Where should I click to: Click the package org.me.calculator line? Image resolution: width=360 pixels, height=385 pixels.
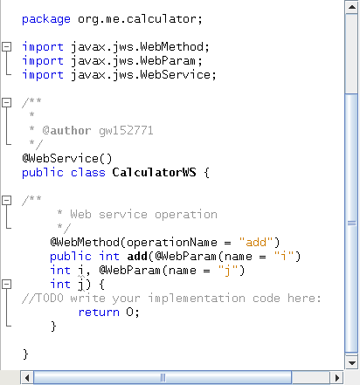[112, 19]
